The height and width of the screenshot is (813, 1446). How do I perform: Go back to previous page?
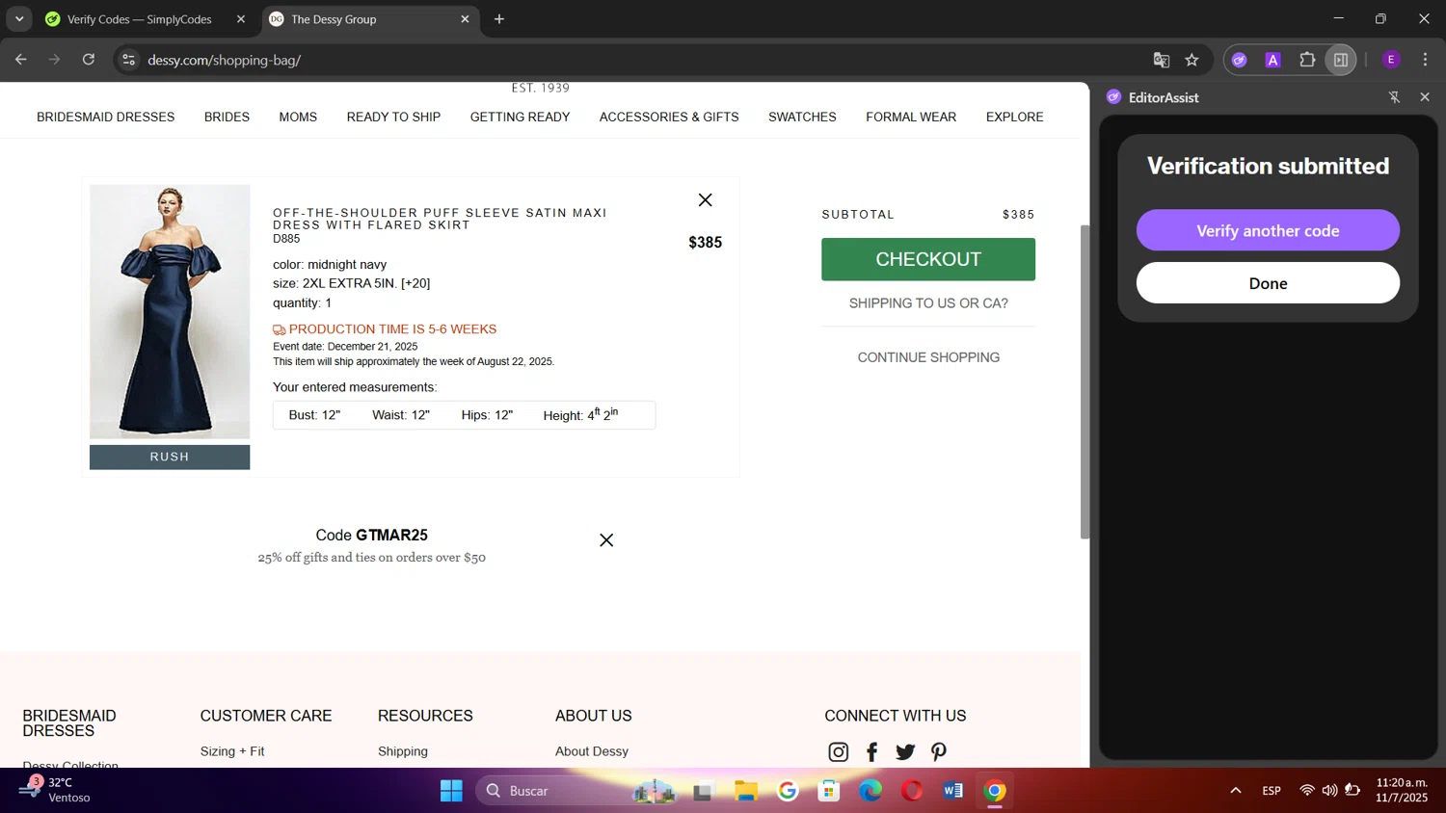[x=21, y=60]
